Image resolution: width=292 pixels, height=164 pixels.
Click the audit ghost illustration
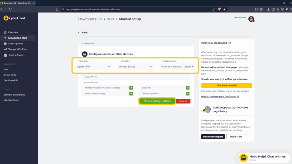pos(206,109)
